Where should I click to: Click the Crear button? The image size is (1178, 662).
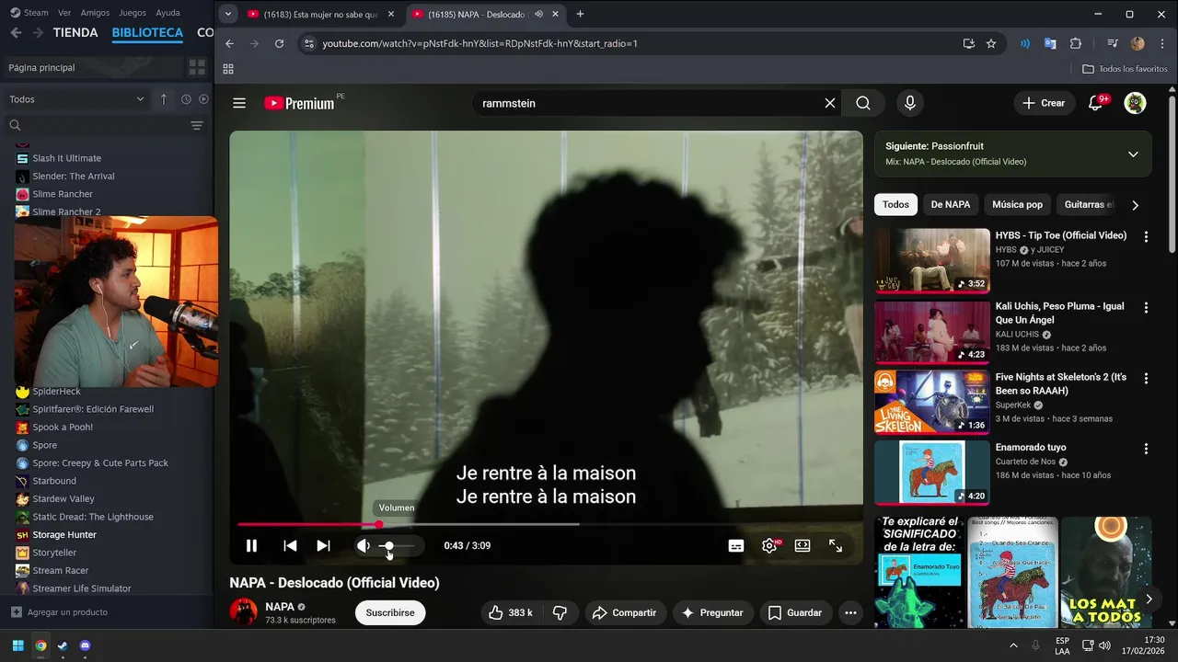[1044, 103]
